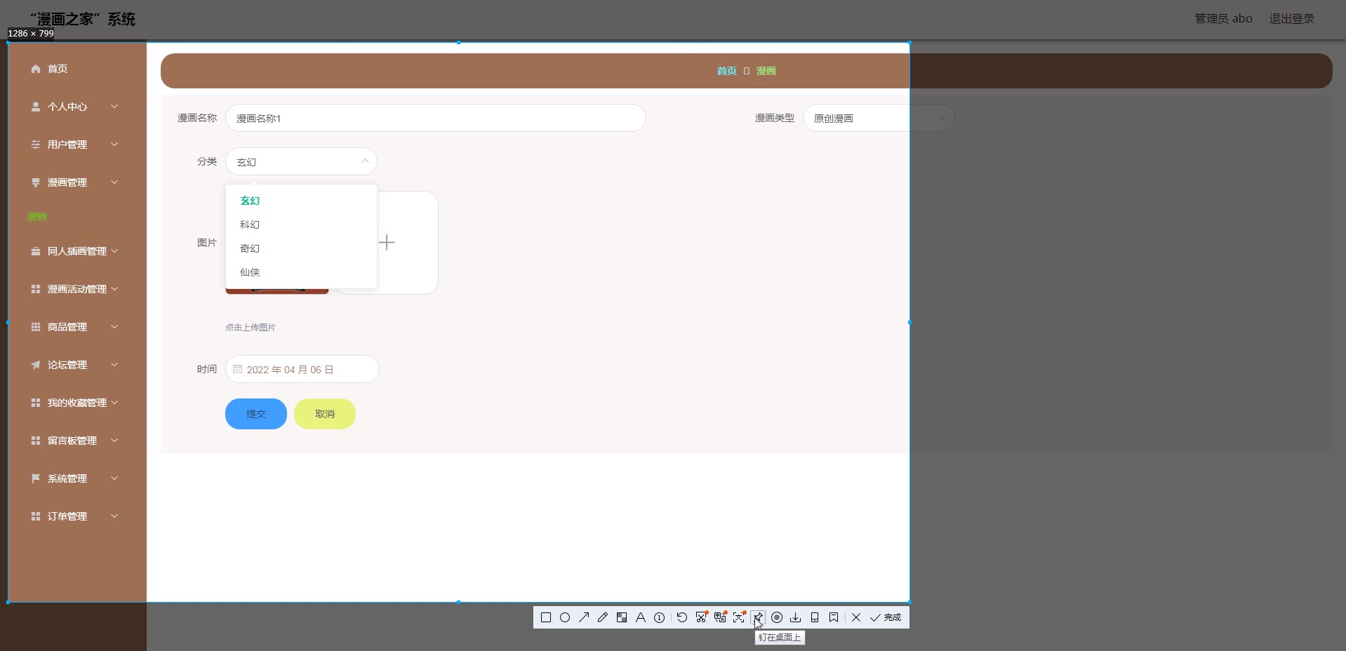Choose 仙侠 from the category list
This screenshot has width=1346, height=651.
(x=301, y=272)
